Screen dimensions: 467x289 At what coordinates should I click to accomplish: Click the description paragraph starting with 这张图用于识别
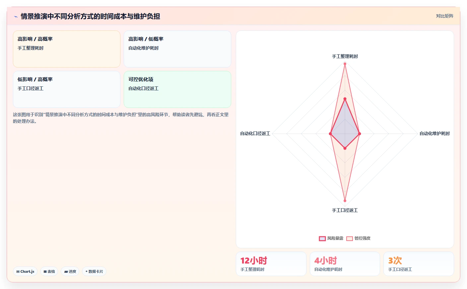[121, 118]
